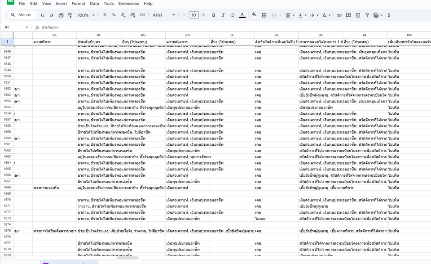
Task: Open the Data menu
Action: pyautogui.click(x=94, y=4)
